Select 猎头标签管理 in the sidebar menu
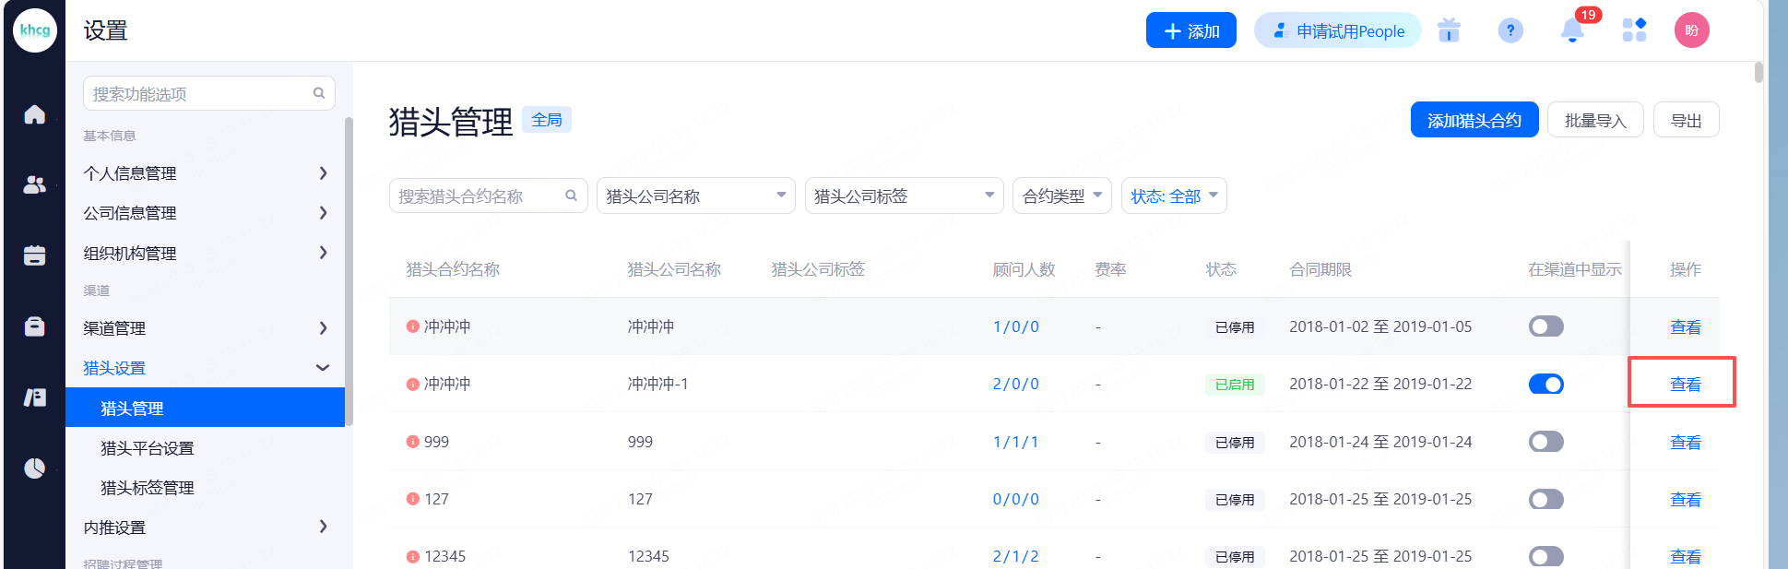The image size is (1788, 569). click(148, 488)
